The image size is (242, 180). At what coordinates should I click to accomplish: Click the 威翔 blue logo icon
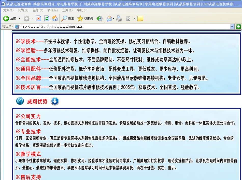(20, 101)
